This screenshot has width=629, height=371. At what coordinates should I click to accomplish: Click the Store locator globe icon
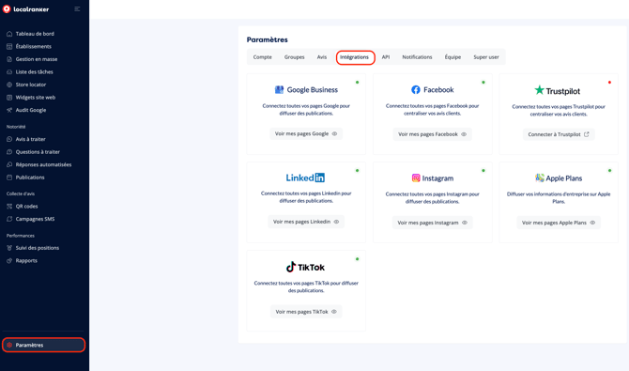[9, 85]
